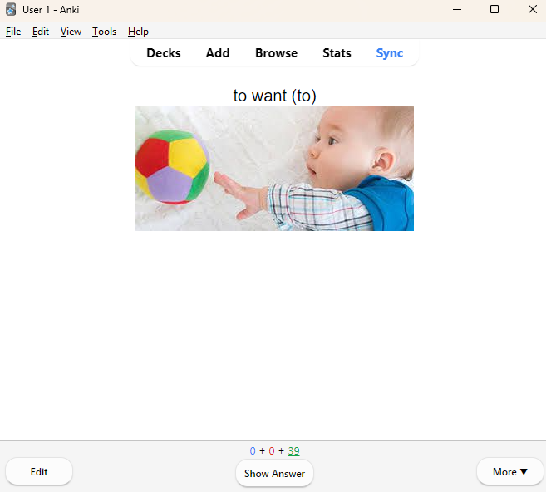Click the red learning cards count
The height and width of the screenshot is (492, 546).
[x=272, y=451]
